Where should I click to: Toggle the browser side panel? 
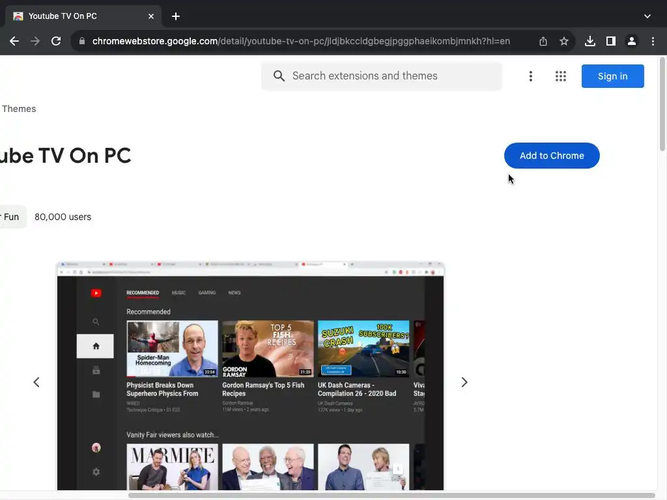(x=610, y=41)
